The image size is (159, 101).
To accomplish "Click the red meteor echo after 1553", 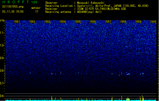I will pos(52,73).
